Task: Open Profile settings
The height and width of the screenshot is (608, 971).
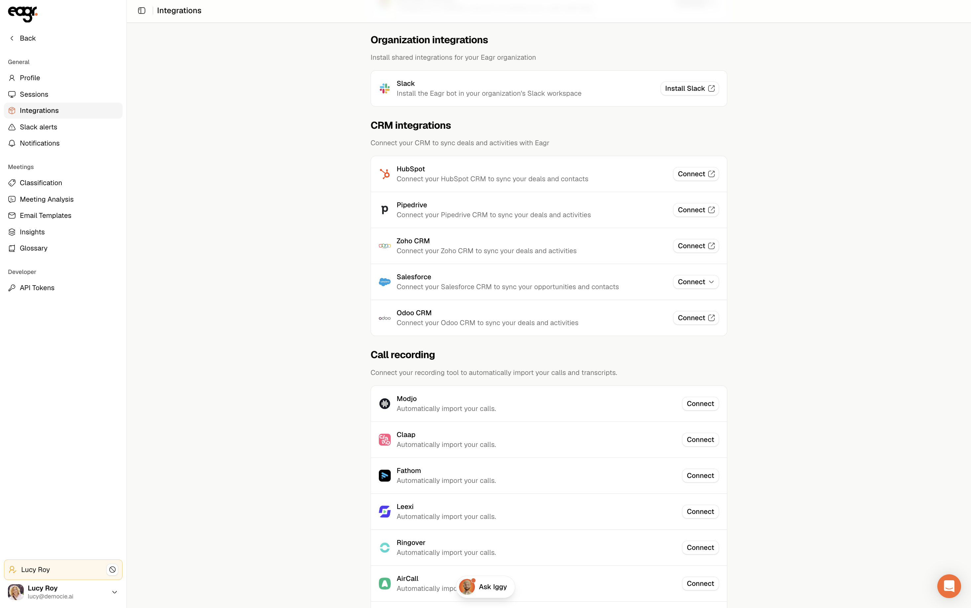Action: pyautogui.click(x=63, y=78)
